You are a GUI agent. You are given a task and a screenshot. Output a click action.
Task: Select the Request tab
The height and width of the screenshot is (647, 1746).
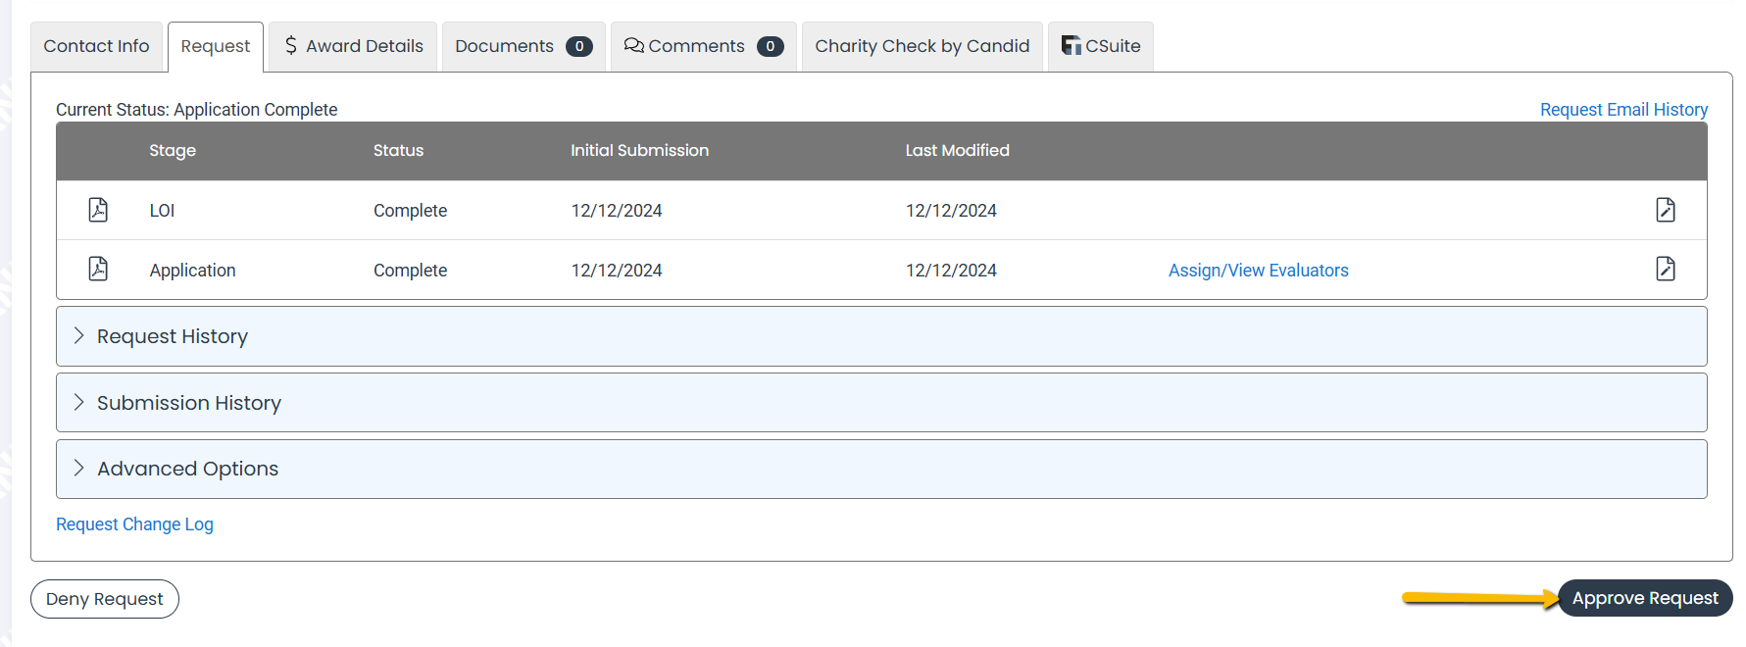(x=215, y=46)
